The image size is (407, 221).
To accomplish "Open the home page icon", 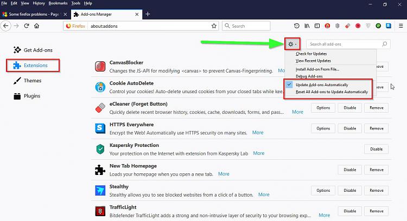I will coord(36,26).
